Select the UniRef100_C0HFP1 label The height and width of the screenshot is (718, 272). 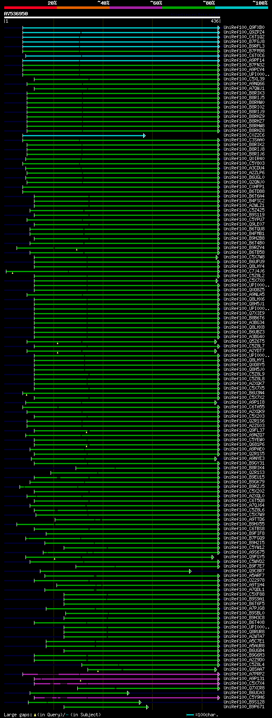[x=244, y=187]
